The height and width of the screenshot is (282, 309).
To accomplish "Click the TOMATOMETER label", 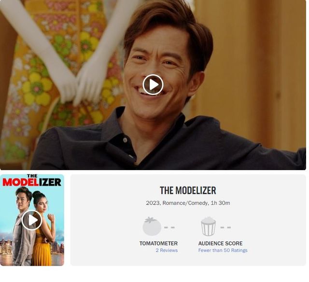I will click(x=158, y=243).
